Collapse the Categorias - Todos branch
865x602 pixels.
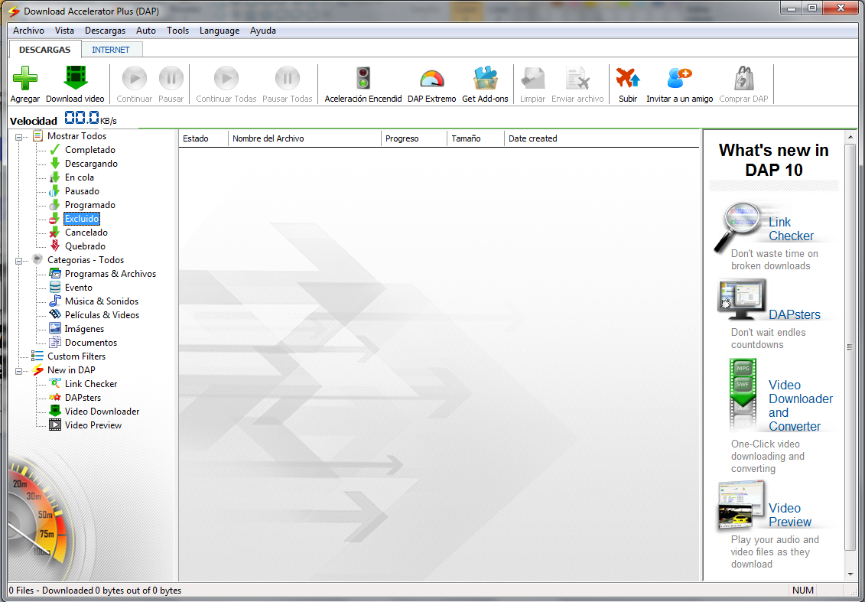coord(17,259)
